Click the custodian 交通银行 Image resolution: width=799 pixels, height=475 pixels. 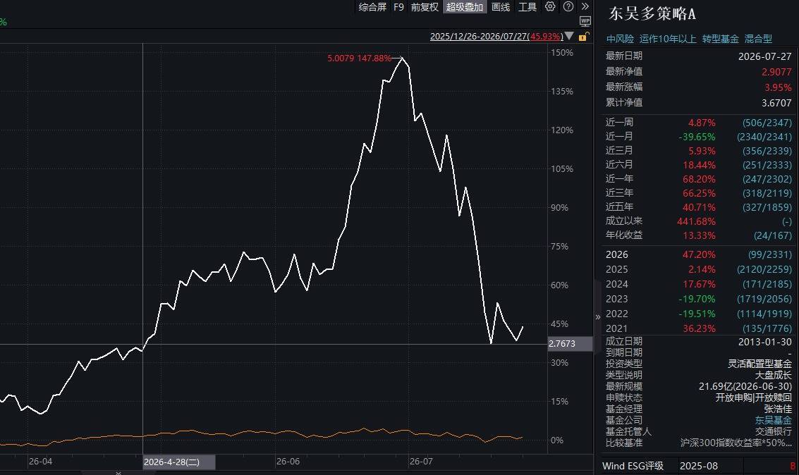[773, 431]
